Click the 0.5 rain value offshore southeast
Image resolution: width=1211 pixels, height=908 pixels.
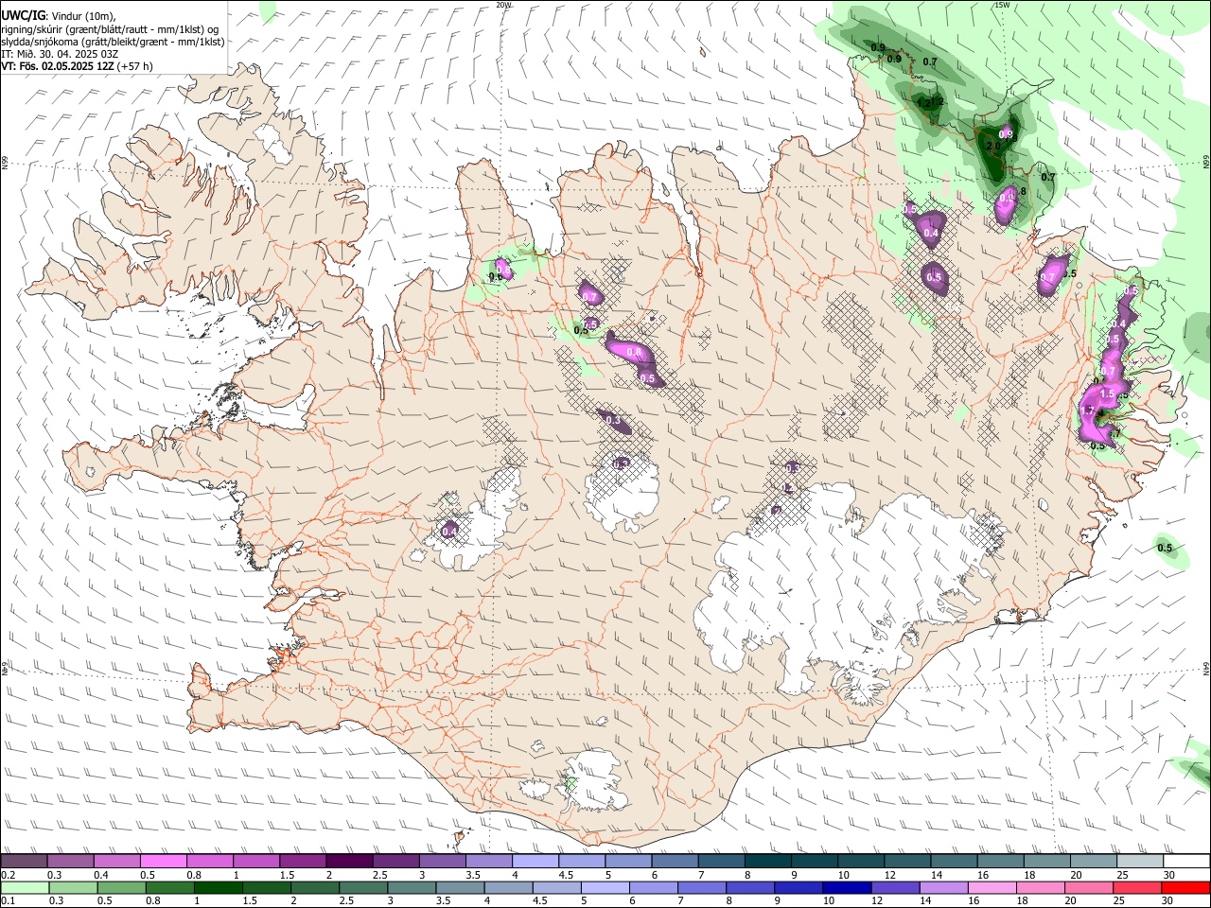pos(1165,548)
